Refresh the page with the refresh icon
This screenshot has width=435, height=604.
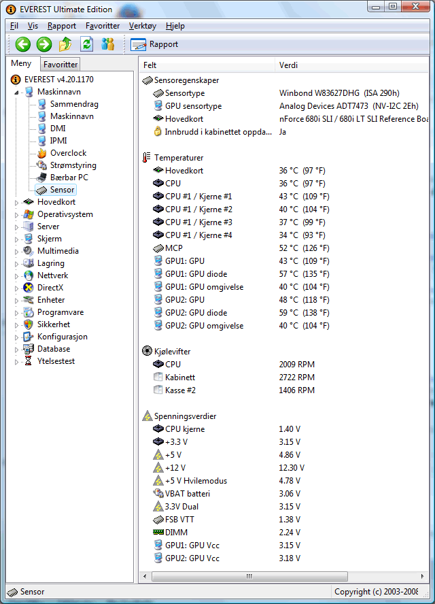click(86, 44)
